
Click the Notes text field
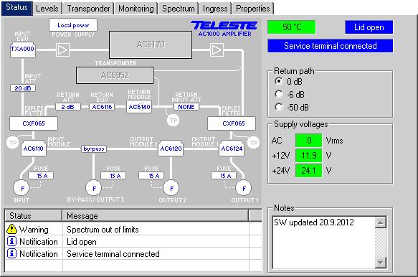pyautogui.click(x=323, y=243)
